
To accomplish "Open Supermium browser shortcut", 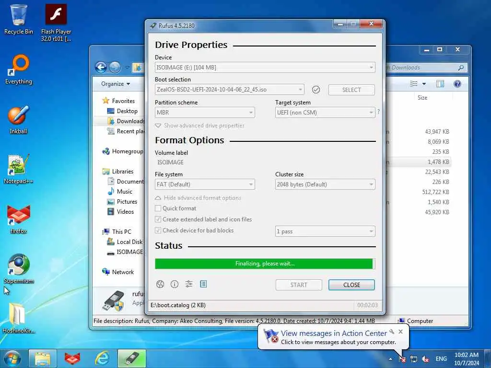I will [19, 268].
